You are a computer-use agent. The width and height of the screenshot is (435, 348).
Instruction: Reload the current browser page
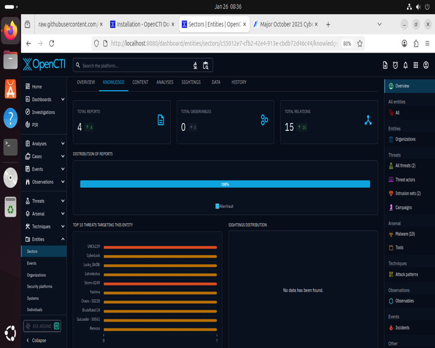[52, 43]
